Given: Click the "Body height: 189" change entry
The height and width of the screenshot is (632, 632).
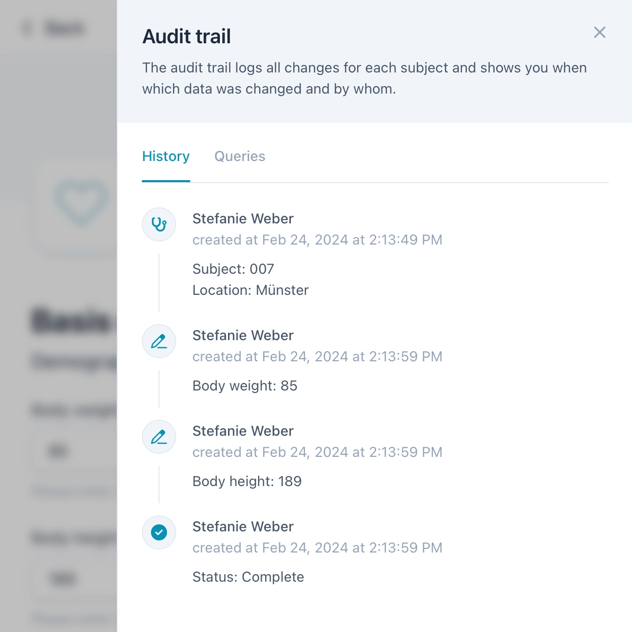Looking at the screenshot, I should (247, 482).
